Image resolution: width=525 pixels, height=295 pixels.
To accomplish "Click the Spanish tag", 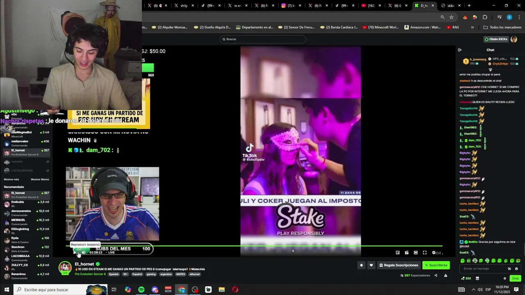I will (x=114, y=274).
